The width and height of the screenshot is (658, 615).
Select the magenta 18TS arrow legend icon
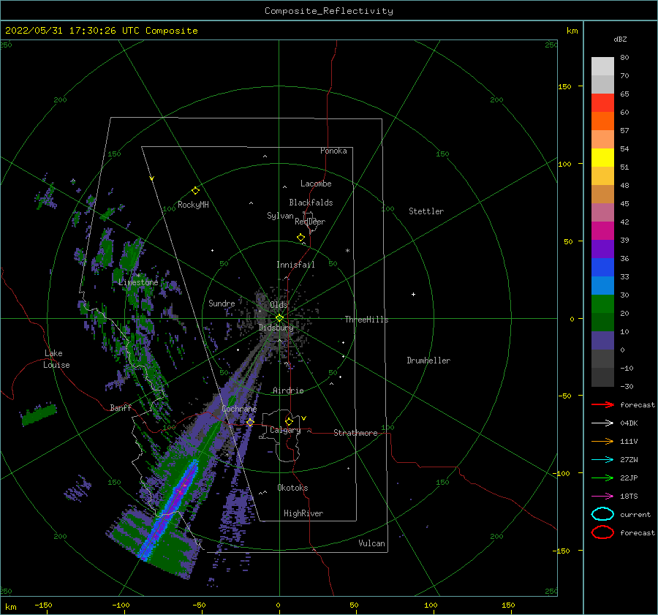[x=602, y=497]
